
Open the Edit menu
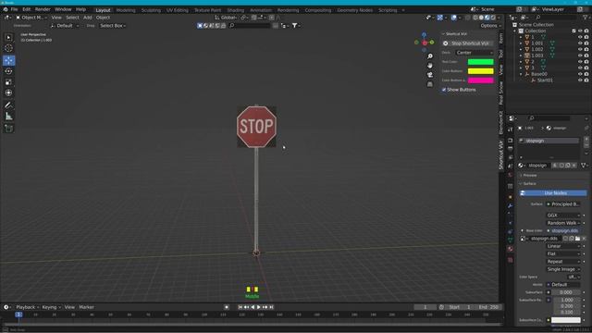(27, 9)
